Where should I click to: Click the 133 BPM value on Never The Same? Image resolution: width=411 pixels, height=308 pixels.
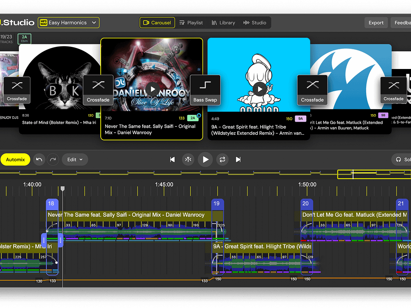click(x=182, y=118)
